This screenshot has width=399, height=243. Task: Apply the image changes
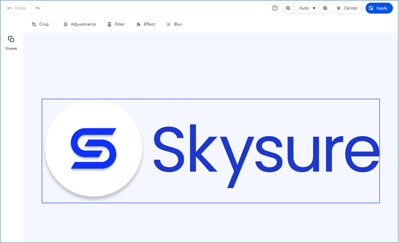tap(379, 8)
